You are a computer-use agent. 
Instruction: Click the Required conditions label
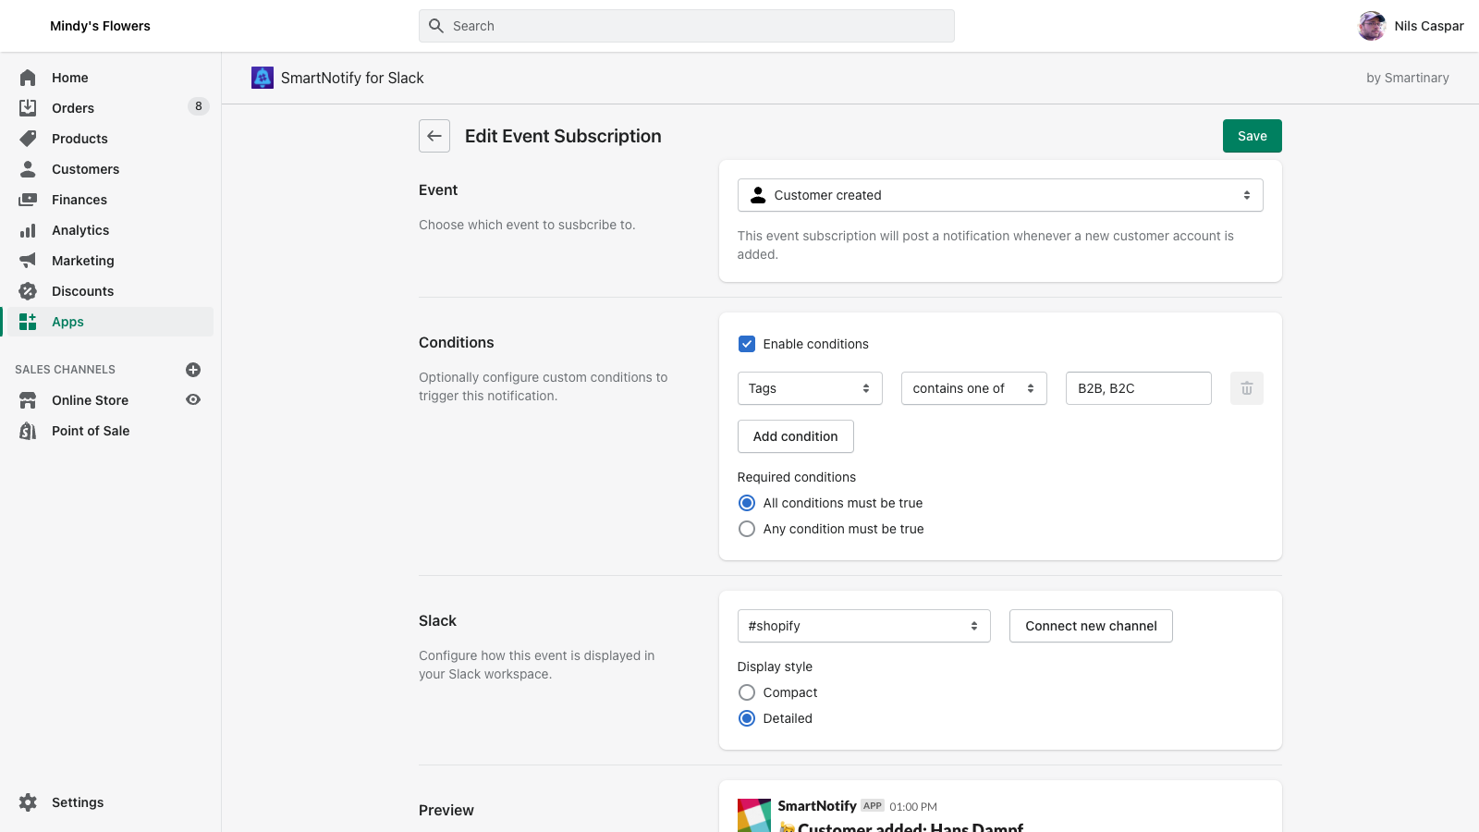(x=797, y=477)
